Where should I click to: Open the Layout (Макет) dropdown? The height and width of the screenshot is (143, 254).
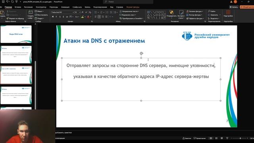(39, 12)
